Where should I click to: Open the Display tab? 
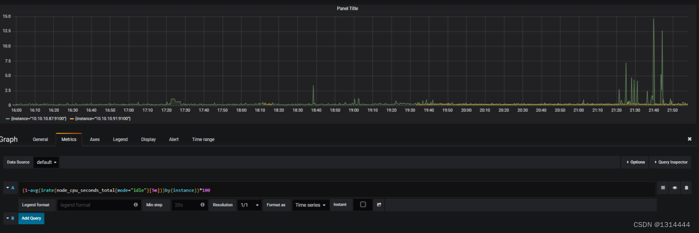[x=149, y=139]
